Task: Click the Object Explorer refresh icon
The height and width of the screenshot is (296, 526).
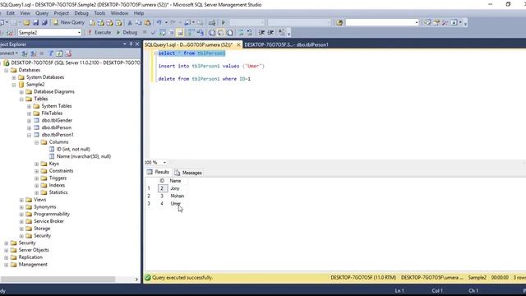Action: [x=59, y=53]
